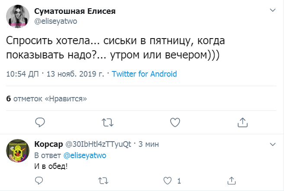Viewport: 284px width, 191px height.
Task: Like Корсар's reply "И в обед!"
Action: coord(166,180)
